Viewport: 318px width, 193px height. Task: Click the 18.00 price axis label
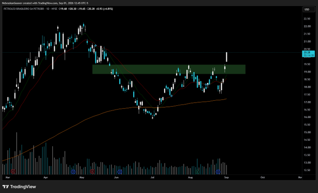[307, 87]
